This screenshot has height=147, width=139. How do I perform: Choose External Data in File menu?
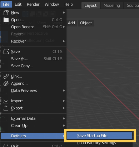(x=33, y=118)
